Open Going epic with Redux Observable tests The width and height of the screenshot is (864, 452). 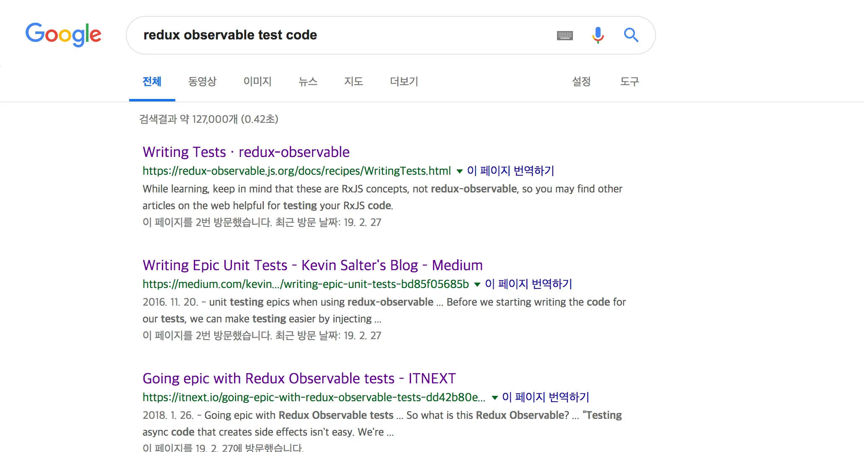point(299,378)
